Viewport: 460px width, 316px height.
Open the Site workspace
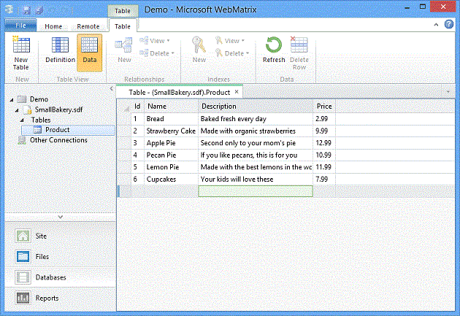tap(41, 236)
